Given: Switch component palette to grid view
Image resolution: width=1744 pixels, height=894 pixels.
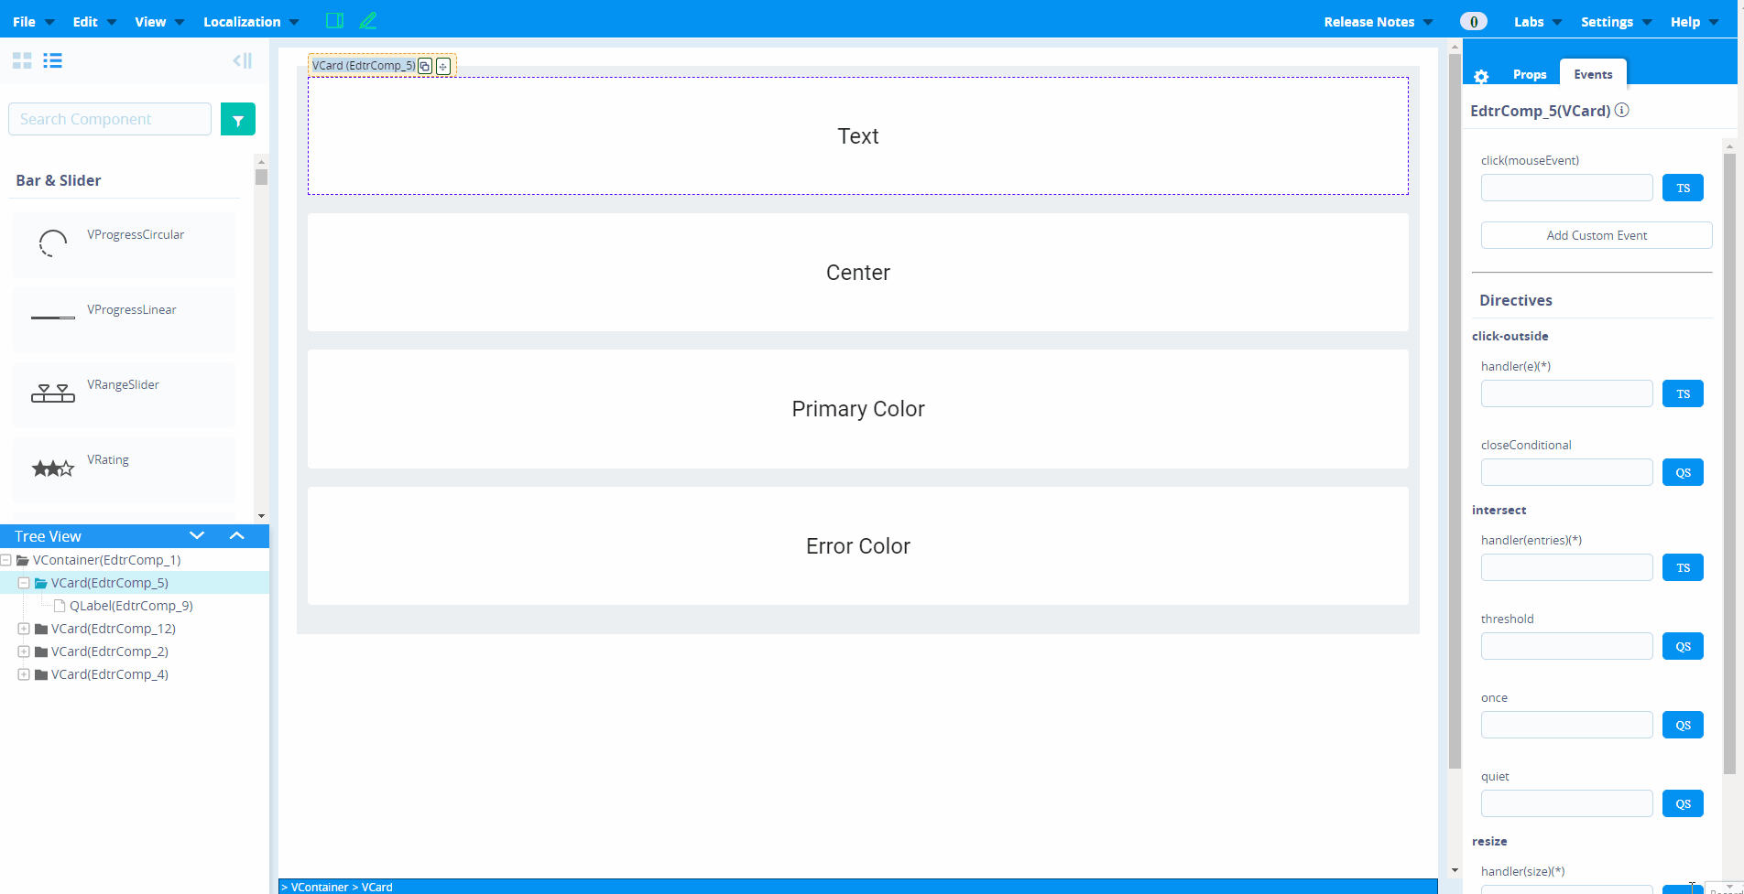Looking at the screenshot, I should click(x=22, y=60).
